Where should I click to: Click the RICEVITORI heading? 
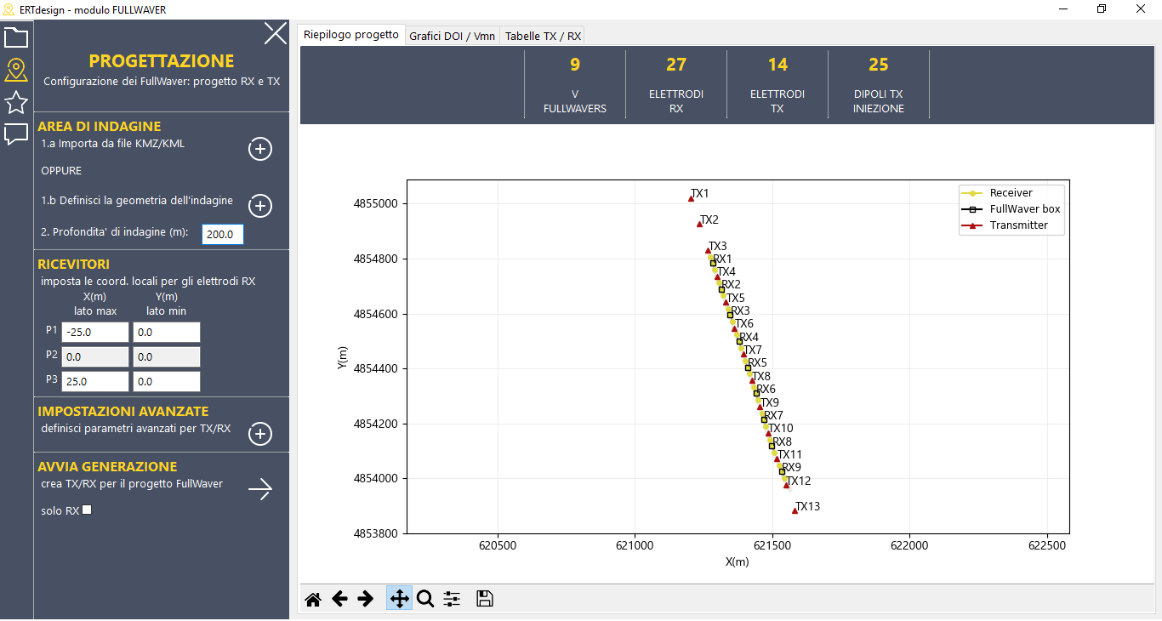pyautogui.click(x=74, y=264)
